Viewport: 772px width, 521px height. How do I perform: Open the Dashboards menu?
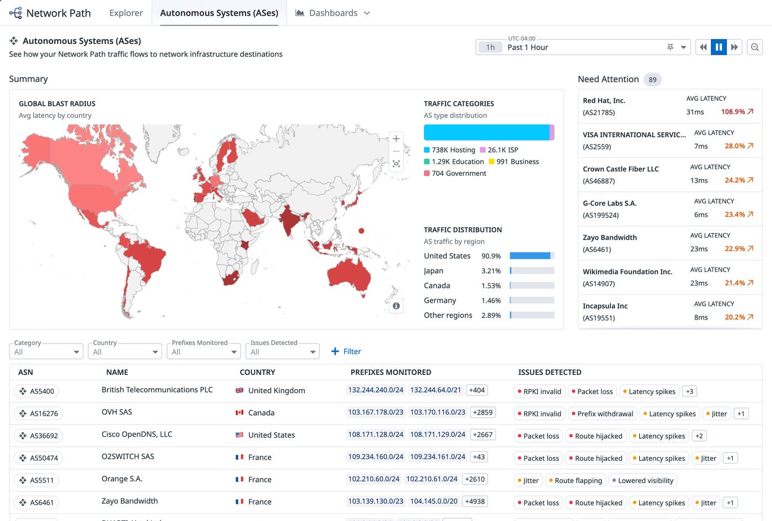click(x=333, y=13)
